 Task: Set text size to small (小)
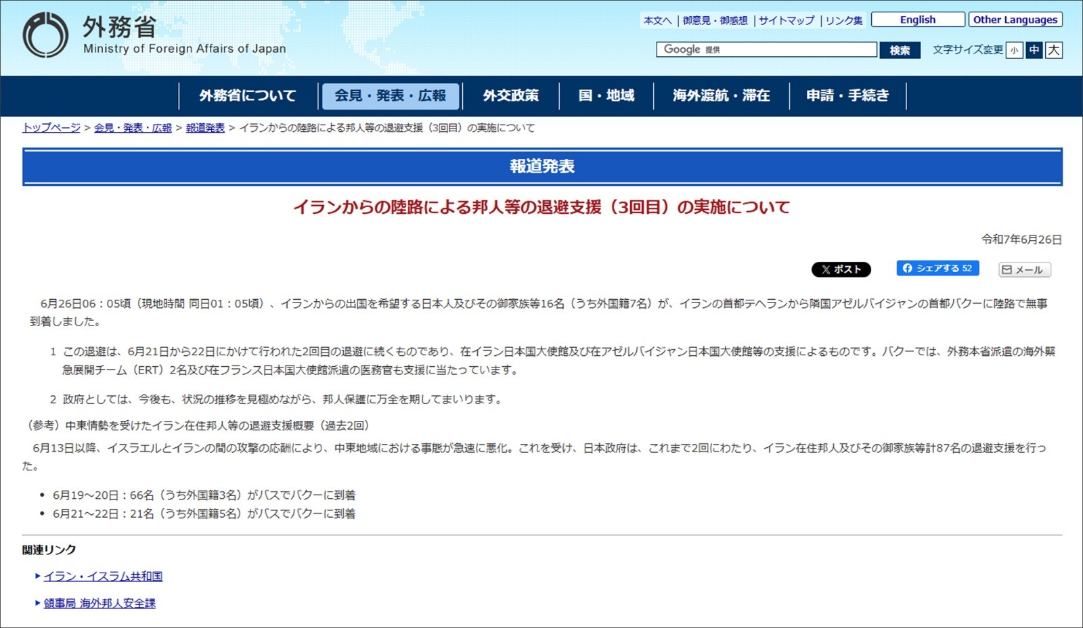click(x=1013, y=50)
